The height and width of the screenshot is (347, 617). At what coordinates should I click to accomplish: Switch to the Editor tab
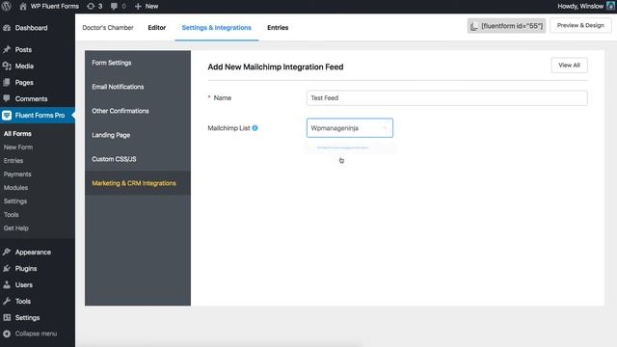pyautogui.click(x=156, y=28)
